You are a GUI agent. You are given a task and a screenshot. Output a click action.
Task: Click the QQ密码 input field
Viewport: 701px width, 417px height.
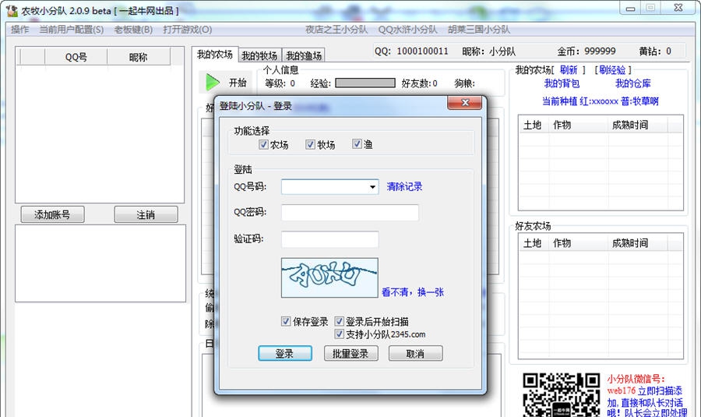click(350, 213)
